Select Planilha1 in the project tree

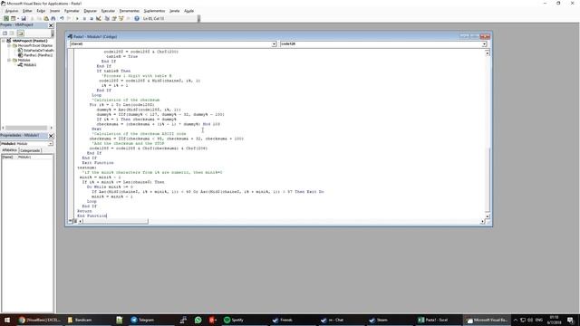coord(38,55)
